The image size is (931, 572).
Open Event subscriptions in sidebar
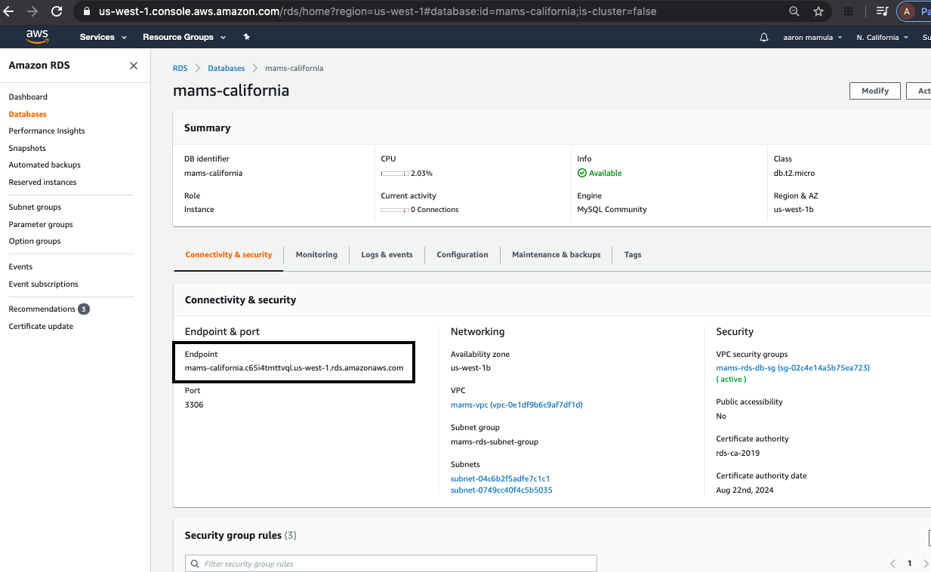tap(43, 284)
